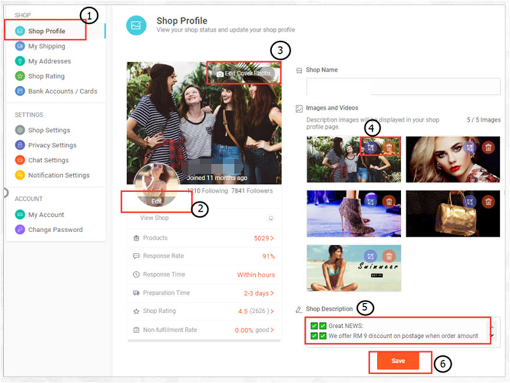Open Change Password page
Image resolution: width=510 pixels, height=383 pixels.
pyautogui.click(x=55, y=230)
